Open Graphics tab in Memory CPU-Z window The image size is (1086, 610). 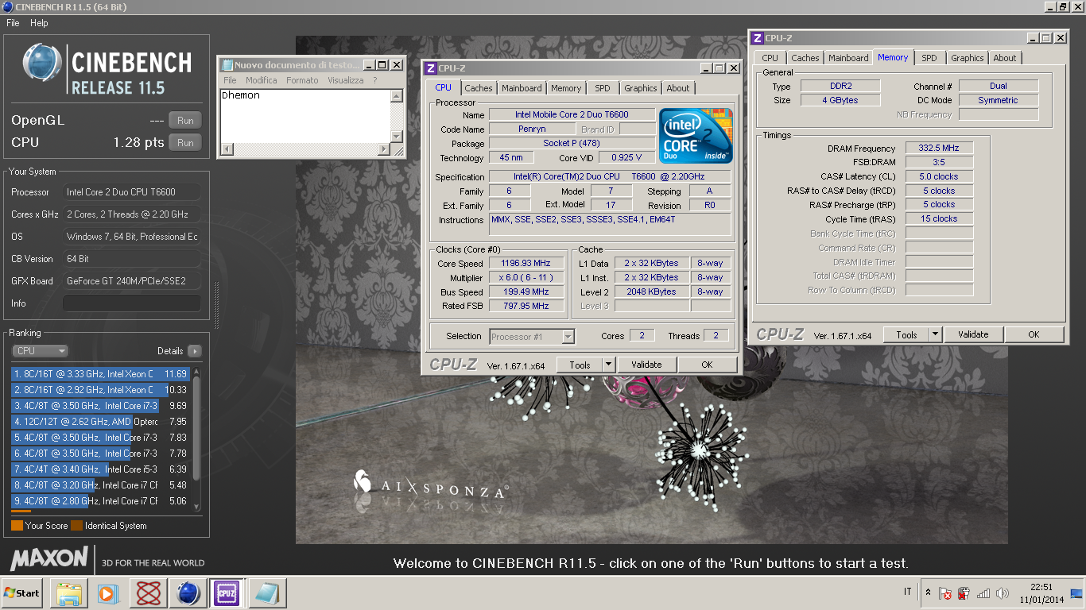pos(968,58)
